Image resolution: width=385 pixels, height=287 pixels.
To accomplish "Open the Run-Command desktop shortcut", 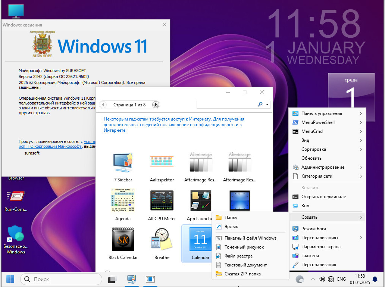I will point(16,201).
